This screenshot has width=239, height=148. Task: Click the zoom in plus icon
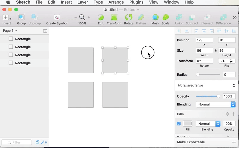pyautogui.click(x=89, y=17)
